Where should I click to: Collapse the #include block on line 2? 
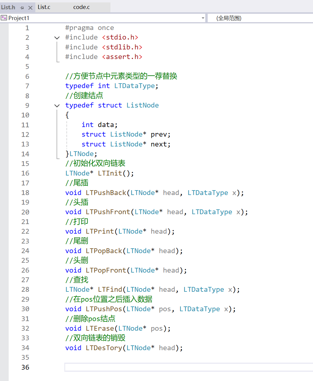pyautogui.click(x=57, y=38)
